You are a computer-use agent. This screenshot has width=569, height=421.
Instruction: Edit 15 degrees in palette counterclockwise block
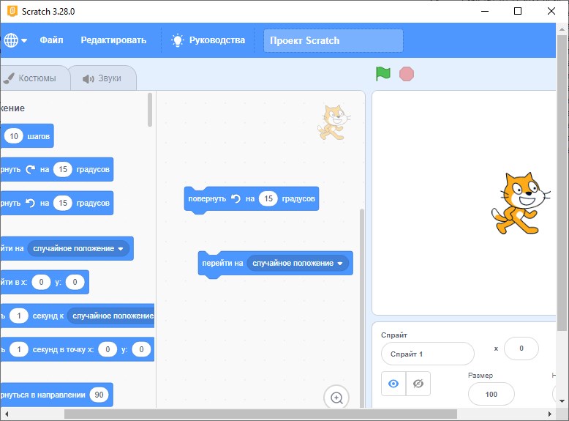click(x=63, y=203)
